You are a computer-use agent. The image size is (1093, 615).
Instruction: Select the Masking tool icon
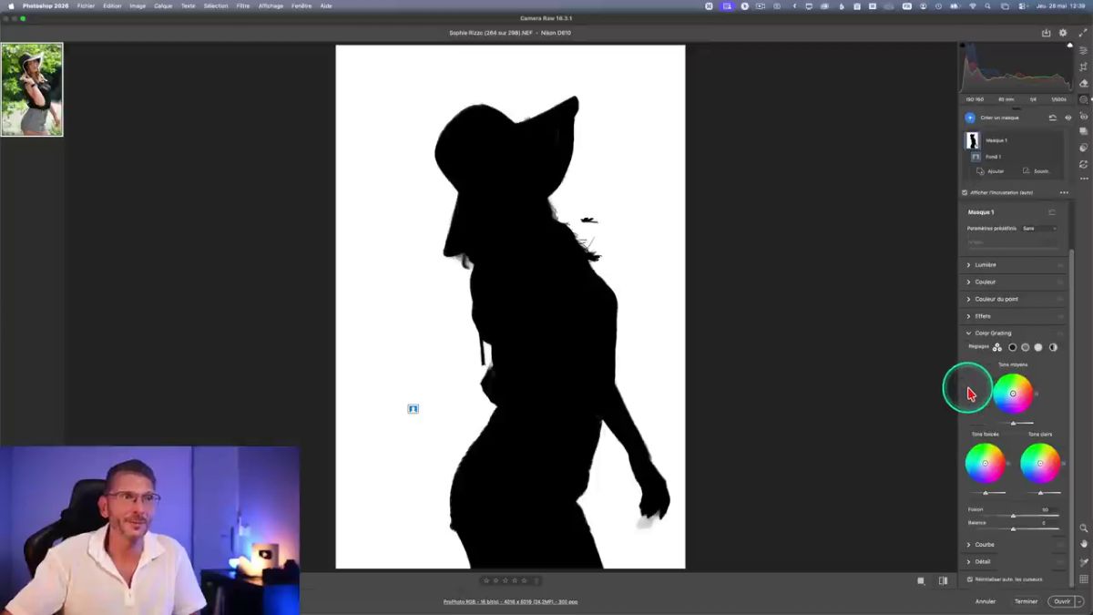pyautogui.click(x=1083, y=99)
